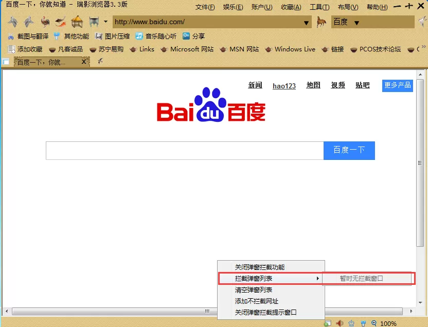Open the 工具(T) menu
Viewport: 428px width, 327px height.
point(319,7)
